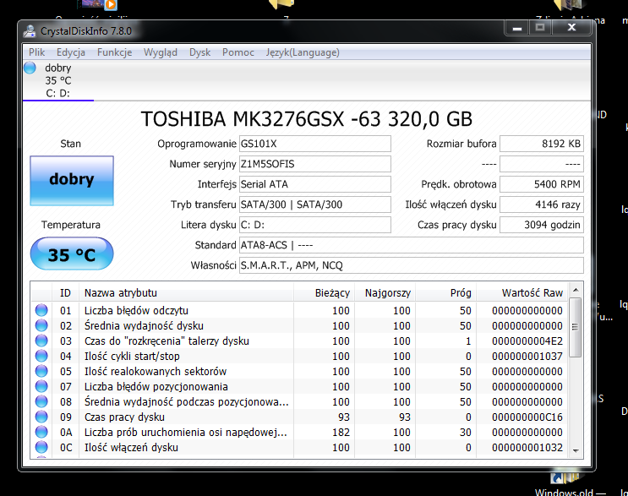Click the status orb for attribute 01

tap(41, 310)
